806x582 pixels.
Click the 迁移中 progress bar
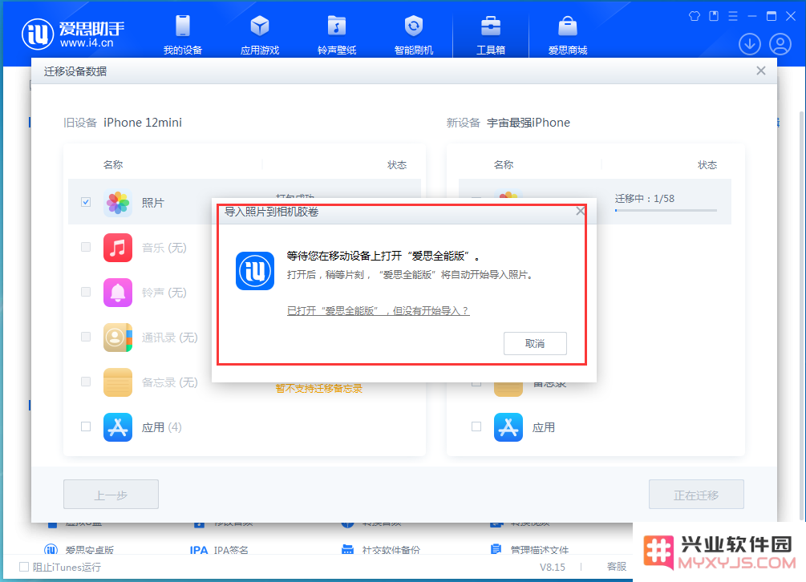pyautogui.click(x=666, y=211)
